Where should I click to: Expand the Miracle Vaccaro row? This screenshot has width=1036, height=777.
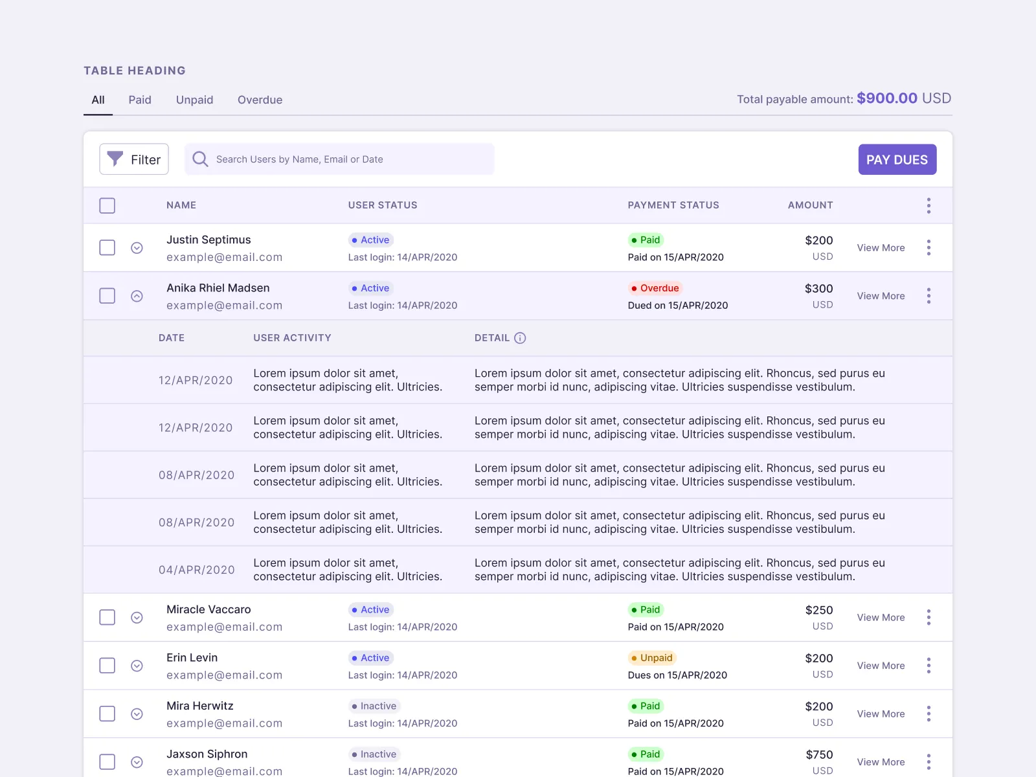(137, 618)
